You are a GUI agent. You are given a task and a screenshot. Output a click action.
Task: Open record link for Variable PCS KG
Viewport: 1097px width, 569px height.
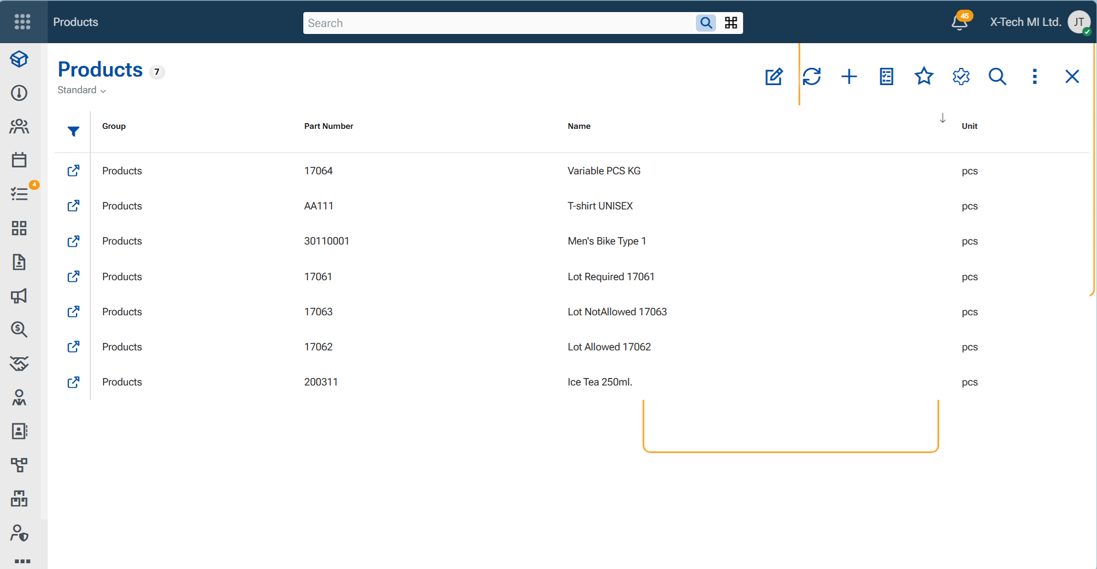[x=74, y=171]
